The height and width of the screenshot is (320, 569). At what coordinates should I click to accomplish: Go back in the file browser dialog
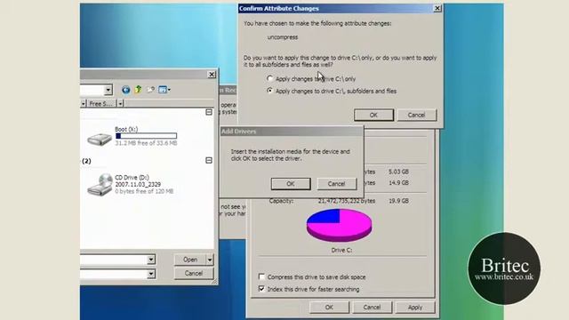[125, 90]
